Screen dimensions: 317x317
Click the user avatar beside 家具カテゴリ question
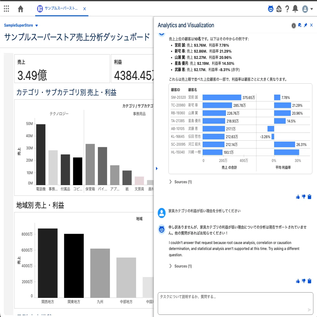point(162,213)
